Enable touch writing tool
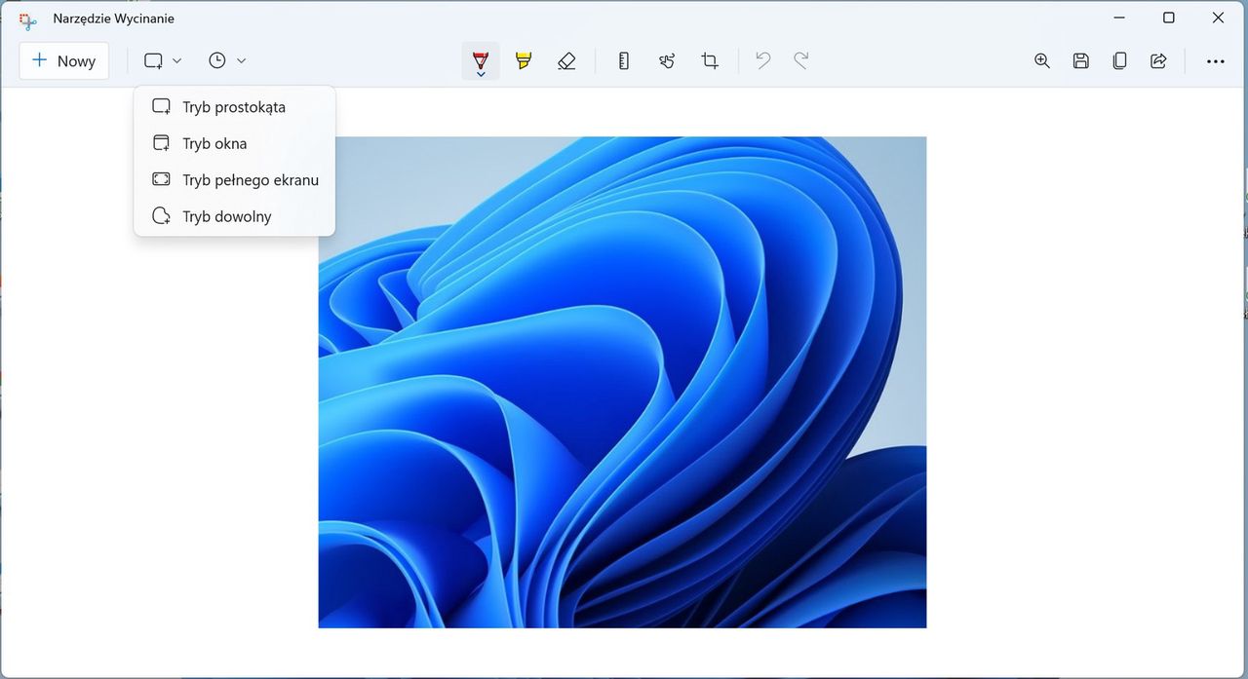Viewport: 1248px width, 679px height. click(667, 60)
